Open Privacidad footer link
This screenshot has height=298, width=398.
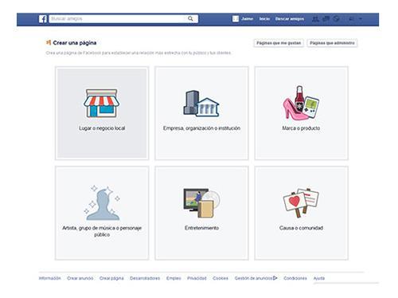(x=197, y=278)
